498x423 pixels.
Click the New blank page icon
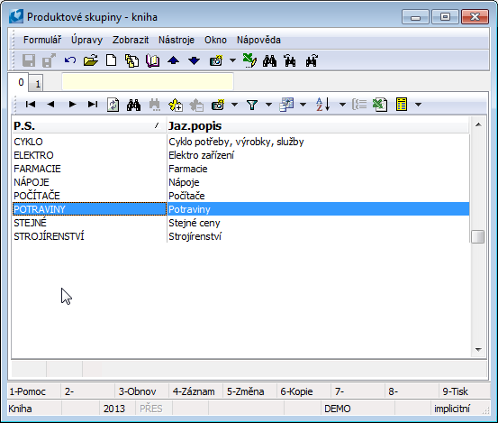(111, 60)
